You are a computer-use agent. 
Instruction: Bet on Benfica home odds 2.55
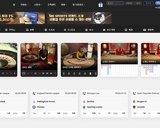coord(89,113)
